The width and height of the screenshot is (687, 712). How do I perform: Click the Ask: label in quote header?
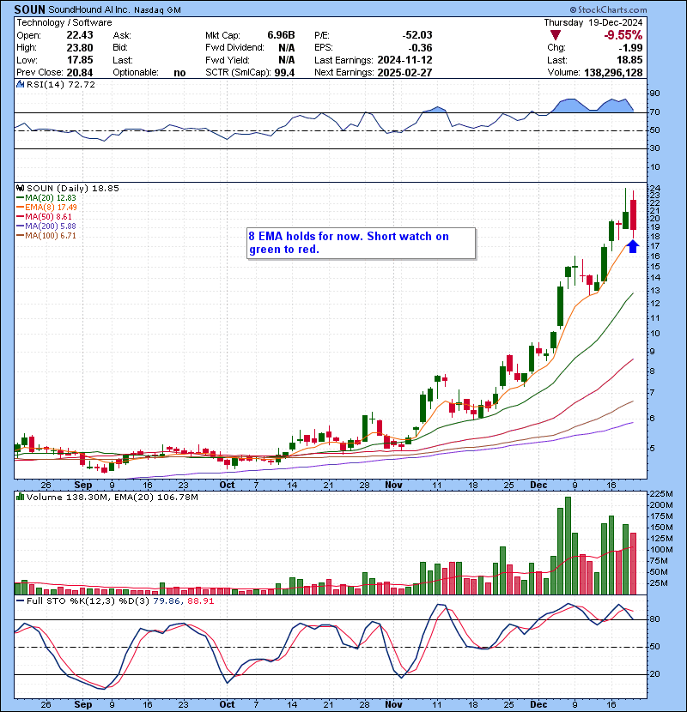pos(122,35)
